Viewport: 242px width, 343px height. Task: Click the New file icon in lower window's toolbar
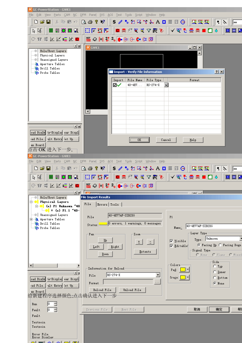[36, 168]
